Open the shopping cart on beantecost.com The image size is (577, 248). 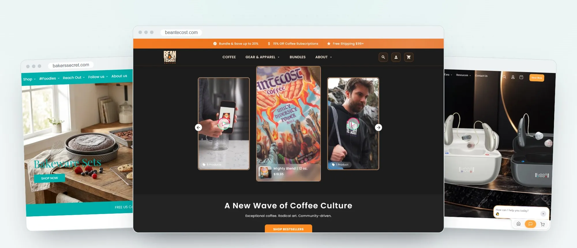tap(409, 57)
